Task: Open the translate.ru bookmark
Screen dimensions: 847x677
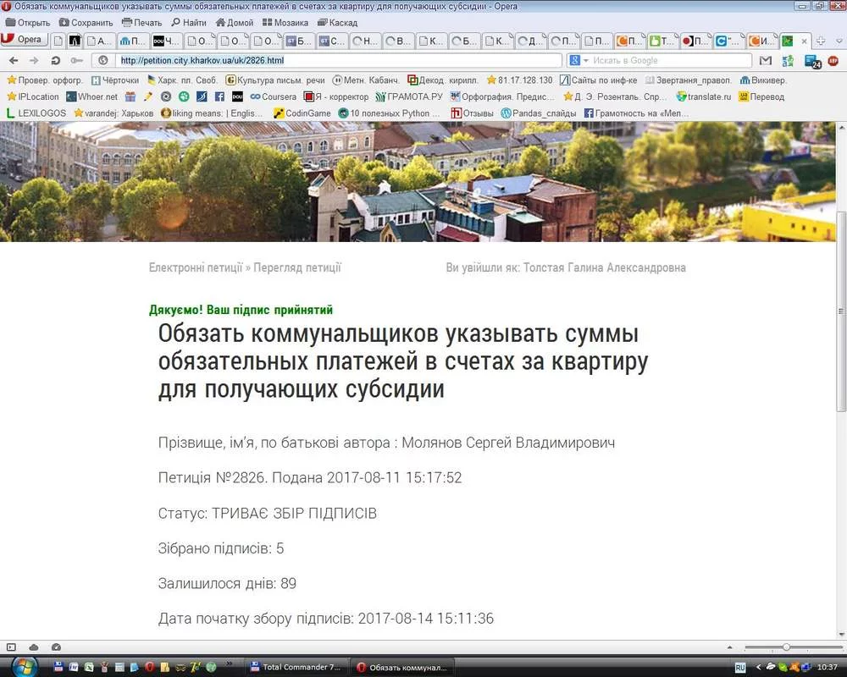Action: (x=703, y=96)
